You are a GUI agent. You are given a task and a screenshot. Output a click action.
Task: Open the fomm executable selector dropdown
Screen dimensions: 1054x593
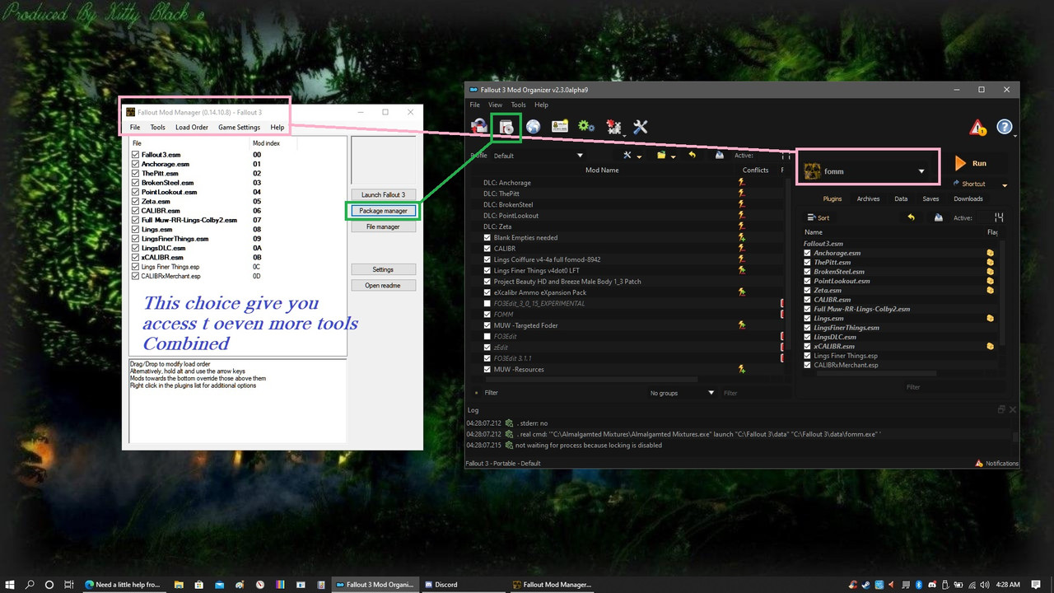(865, 171)
